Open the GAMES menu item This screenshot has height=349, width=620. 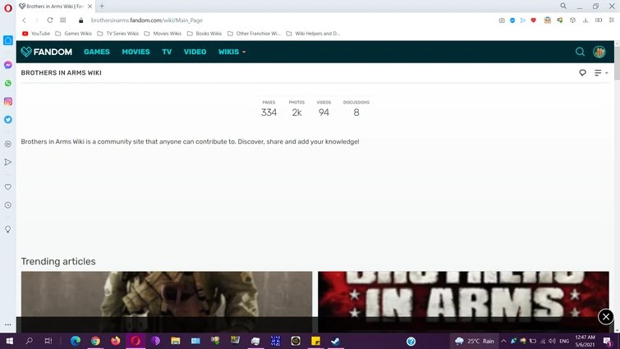pos(97,52)
